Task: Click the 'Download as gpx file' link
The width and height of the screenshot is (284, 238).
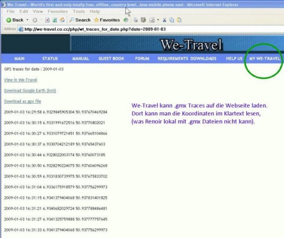Action: point(23,101)
